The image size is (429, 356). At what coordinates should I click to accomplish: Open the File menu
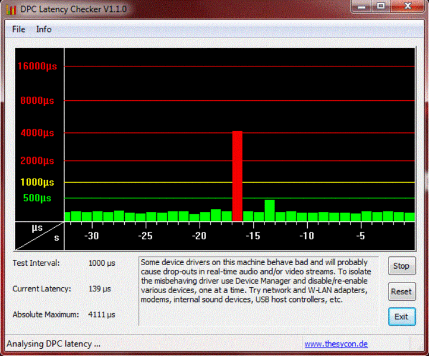pos(18,29)
